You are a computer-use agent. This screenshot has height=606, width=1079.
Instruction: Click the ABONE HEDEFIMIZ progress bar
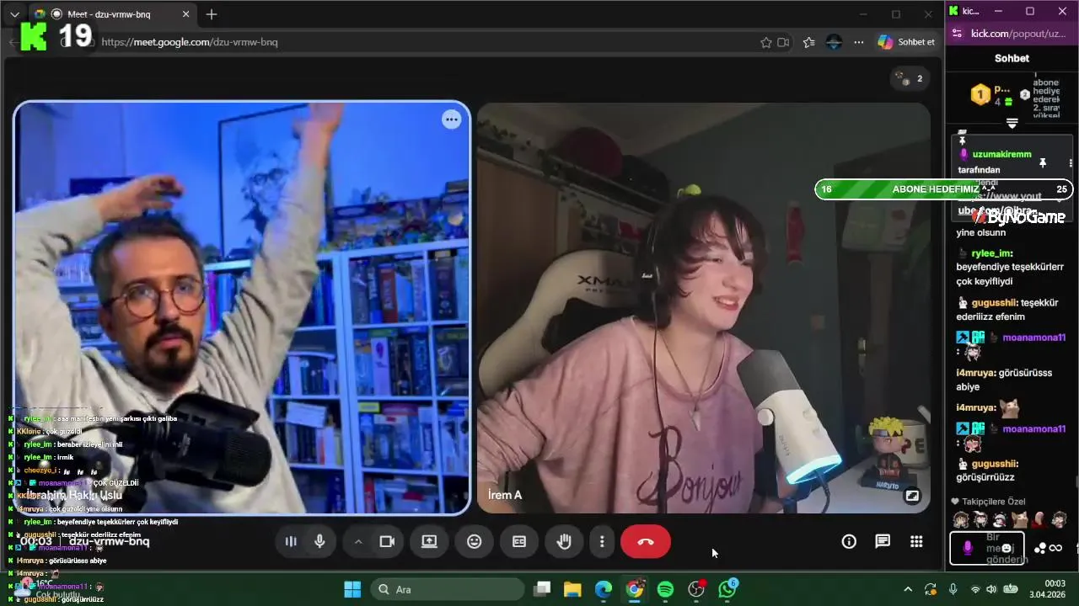[x=944, y=189]
